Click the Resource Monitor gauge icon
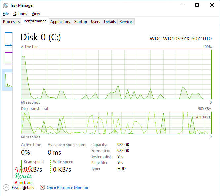Viewport: 220px width, 196px height. 42,187
